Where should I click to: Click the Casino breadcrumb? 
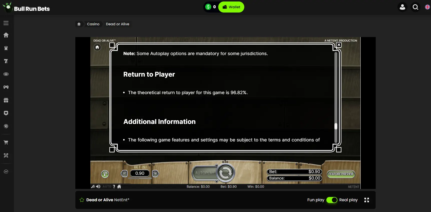[93, 24]
